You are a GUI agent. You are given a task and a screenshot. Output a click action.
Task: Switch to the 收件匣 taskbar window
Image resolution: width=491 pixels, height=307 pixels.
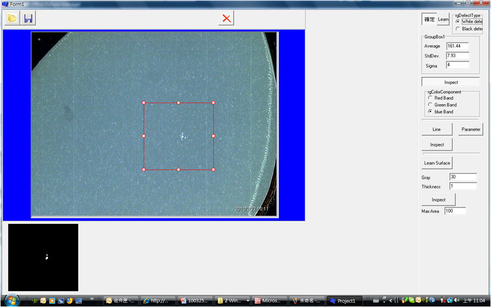pos(120,301)
